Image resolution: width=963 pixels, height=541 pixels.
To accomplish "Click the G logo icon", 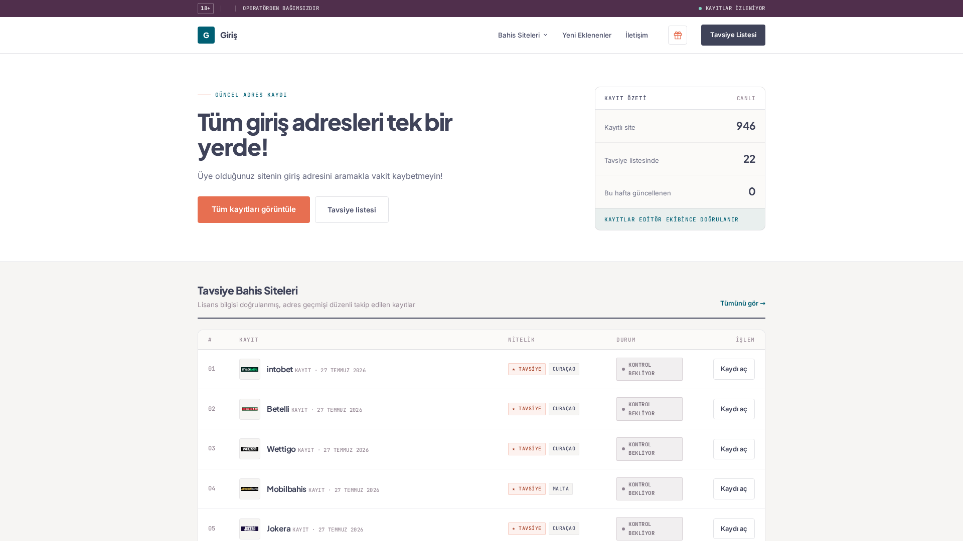I will point(206,35).
